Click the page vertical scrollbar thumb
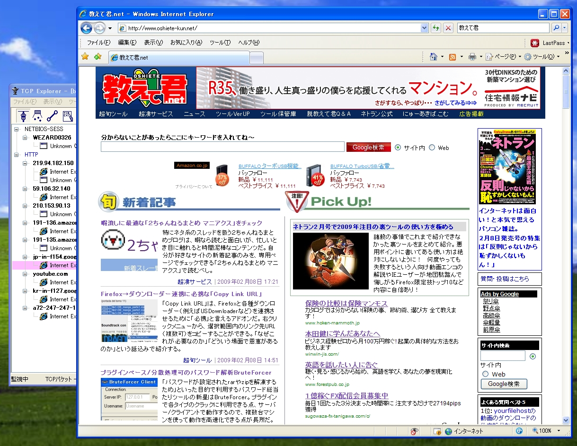 pos(566,91)
